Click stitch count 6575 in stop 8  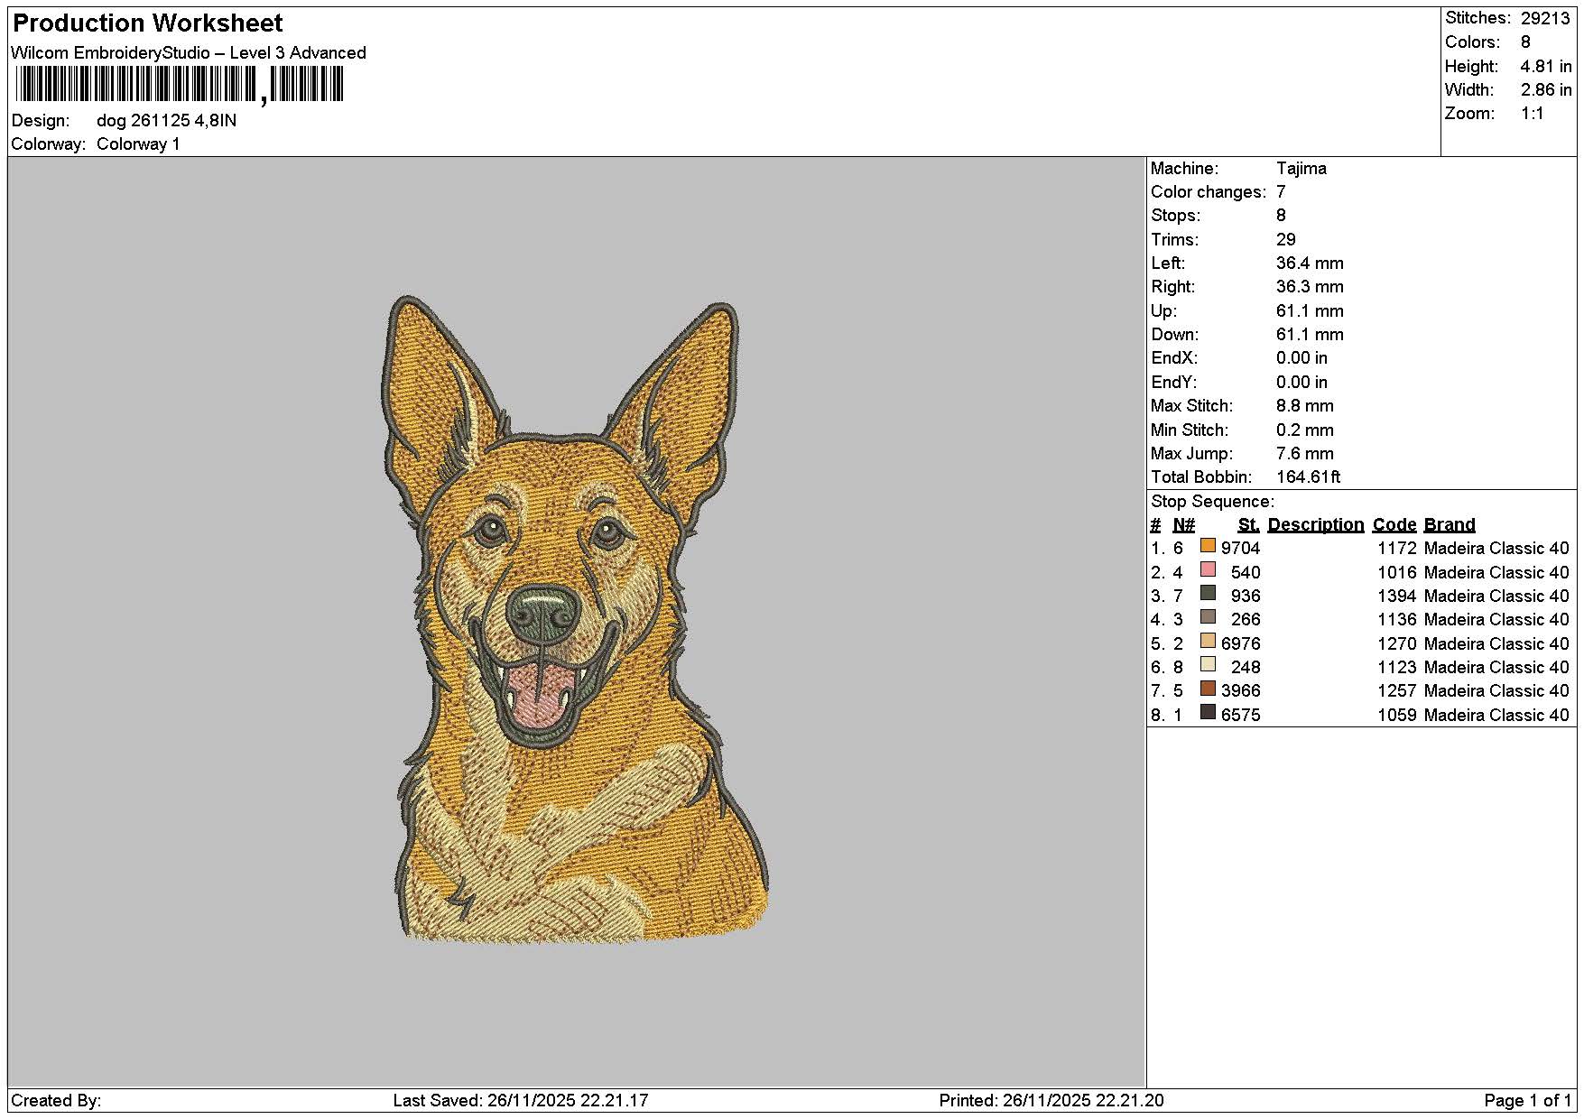tap(1240, 715)
